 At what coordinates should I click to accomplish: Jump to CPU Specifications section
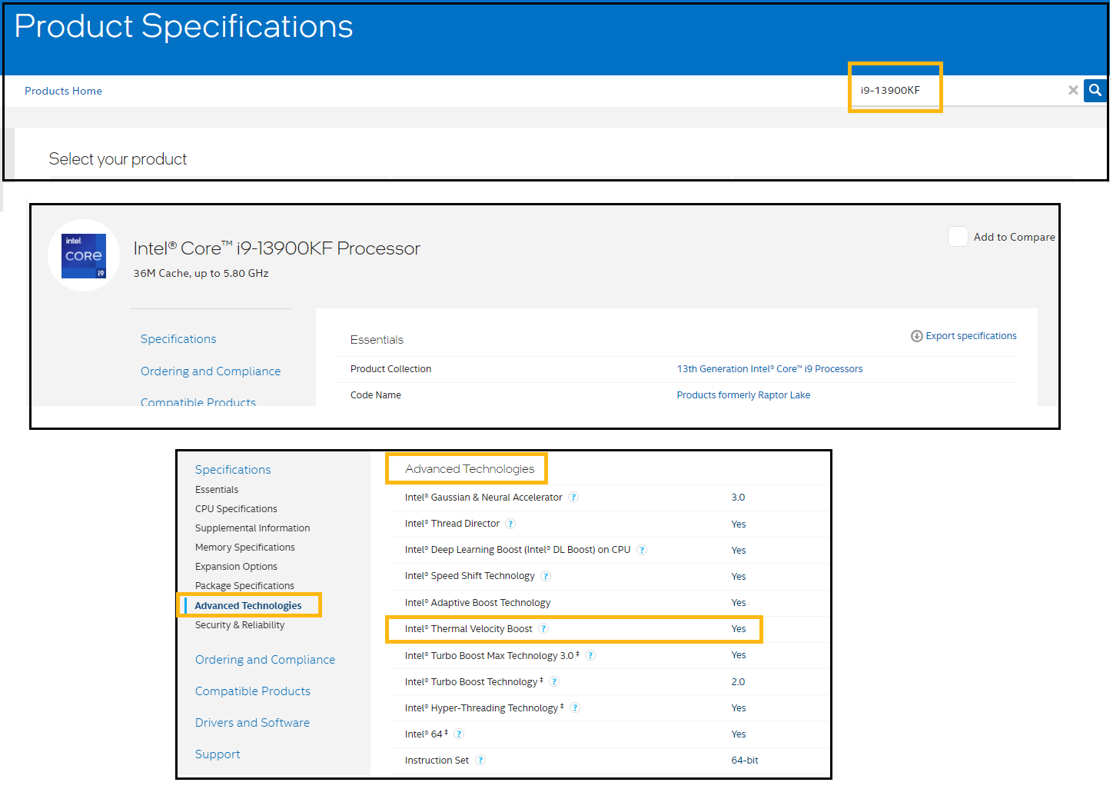[236, 509]
